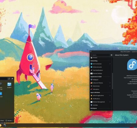Click the application launcher search box
This screenshot has width=137, height=128.
point(4,79)
